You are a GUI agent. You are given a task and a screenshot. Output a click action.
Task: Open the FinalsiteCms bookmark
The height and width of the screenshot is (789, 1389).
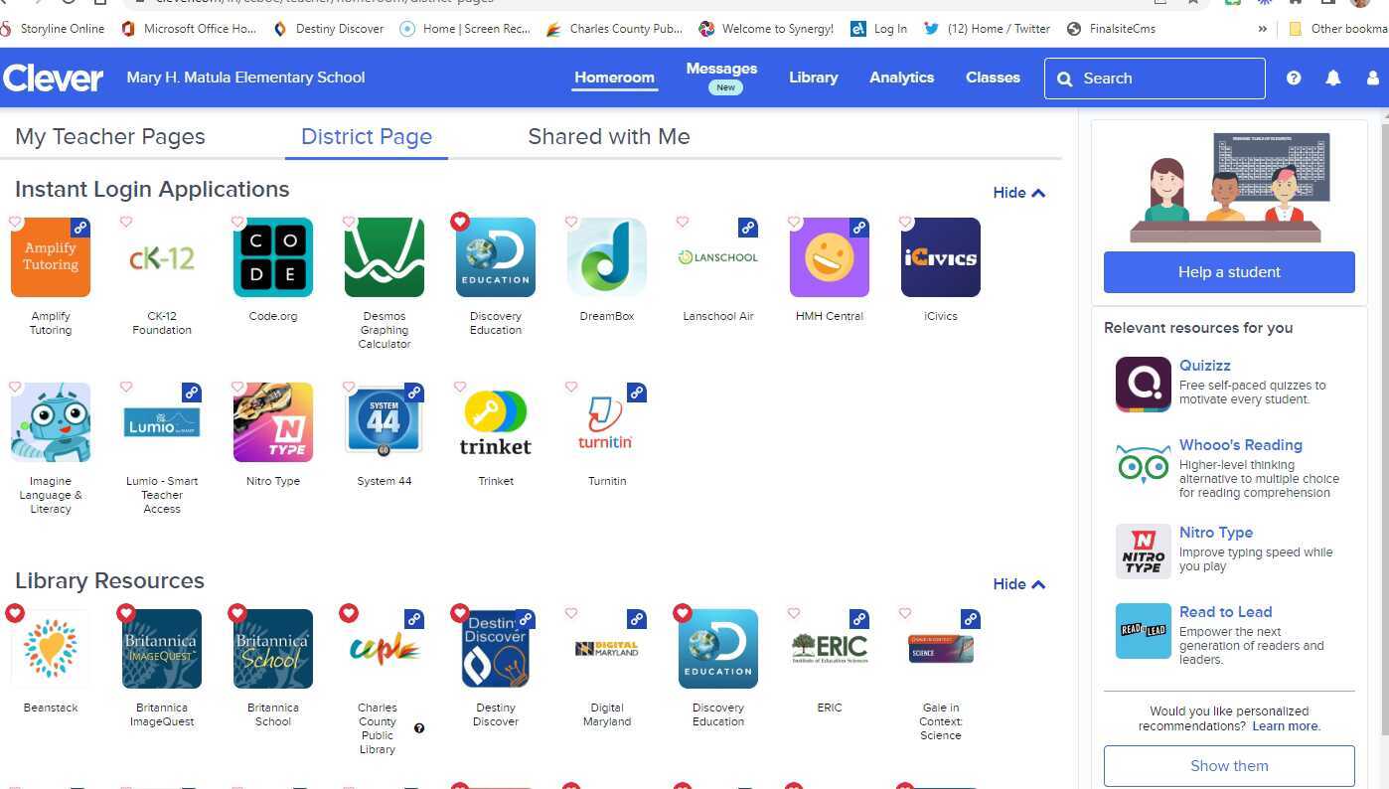tap(1111, 29)
